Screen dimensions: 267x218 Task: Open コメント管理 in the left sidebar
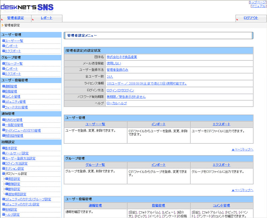12,97
